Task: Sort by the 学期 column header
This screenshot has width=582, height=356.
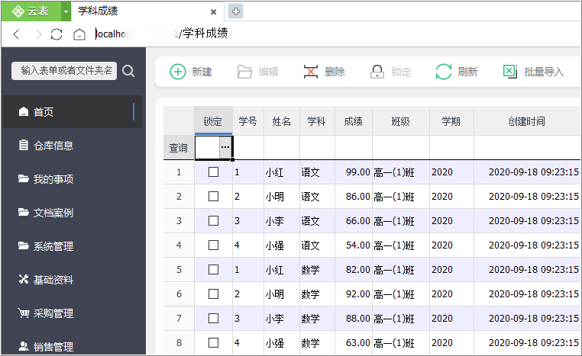Action: coord(451,121)
